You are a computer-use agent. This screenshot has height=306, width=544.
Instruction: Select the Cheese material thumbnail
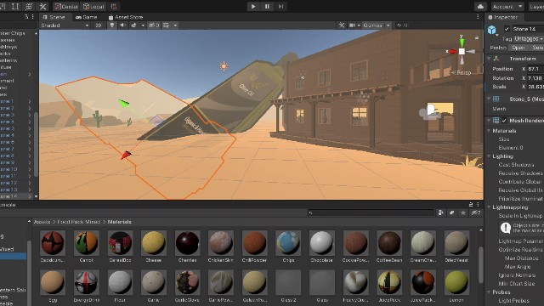tap(153, 246)
